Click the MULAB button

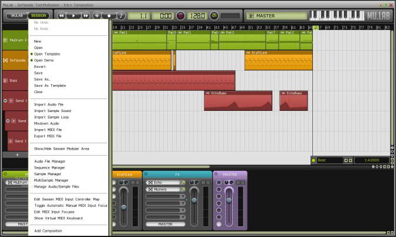(15, 15)
